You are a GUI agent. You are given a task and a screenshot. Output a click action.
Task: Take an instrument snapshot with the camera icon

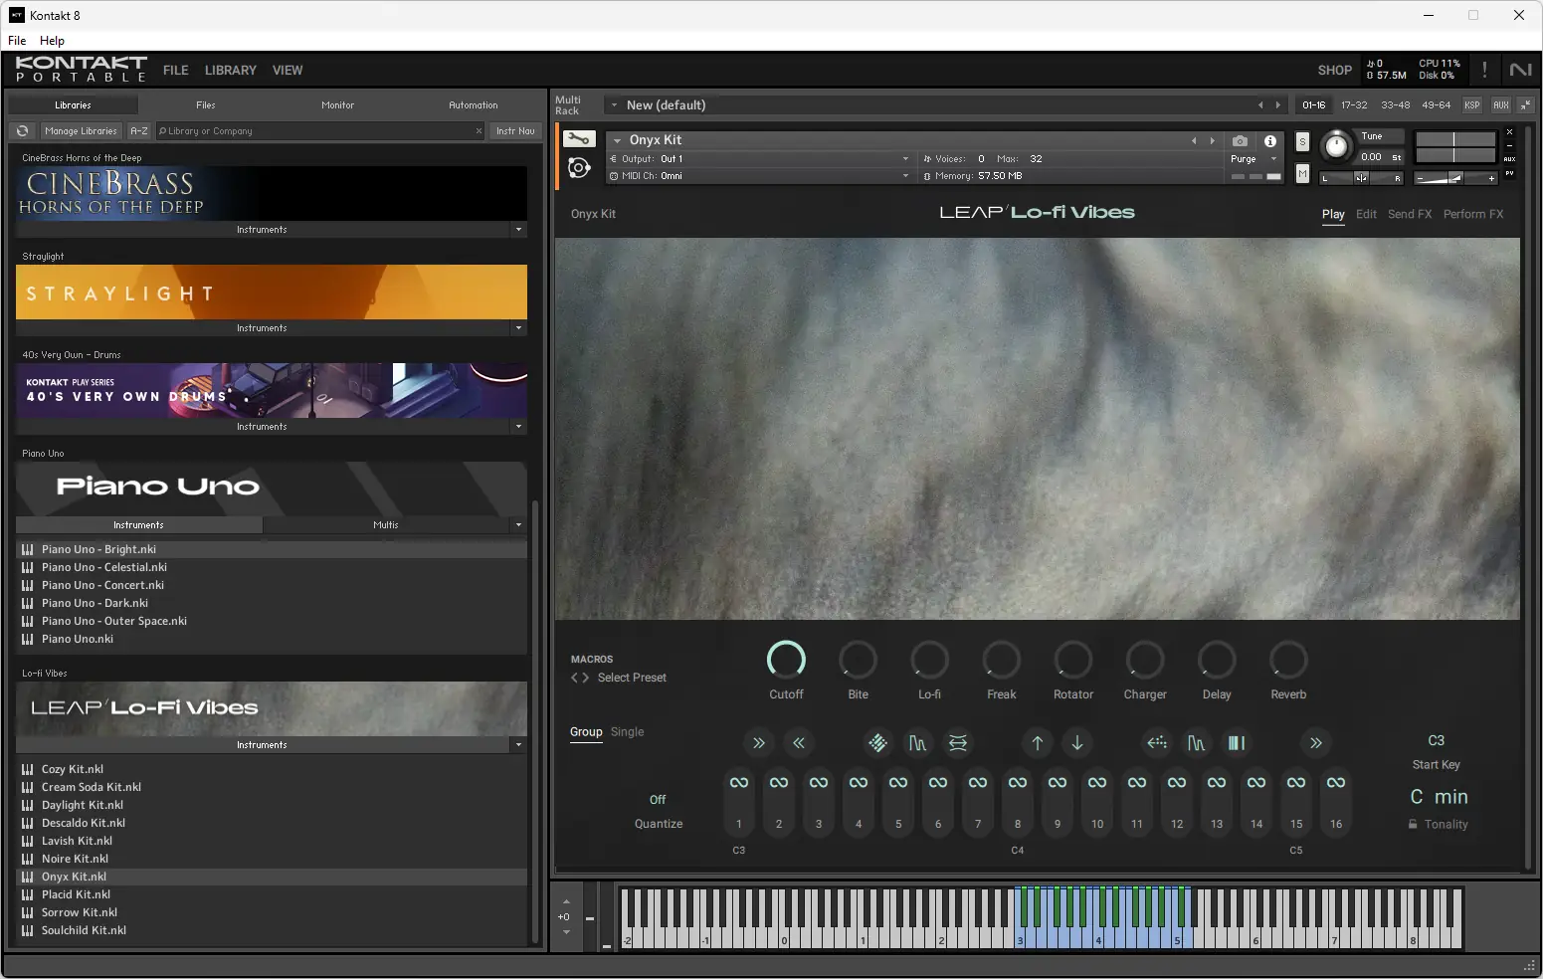click(x=1240, y=140)
